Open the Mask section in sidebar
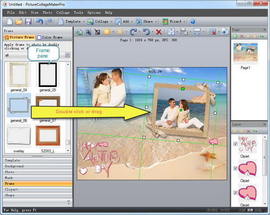The width and height of the screenshot is (270, 215). (x=37, y=178)
